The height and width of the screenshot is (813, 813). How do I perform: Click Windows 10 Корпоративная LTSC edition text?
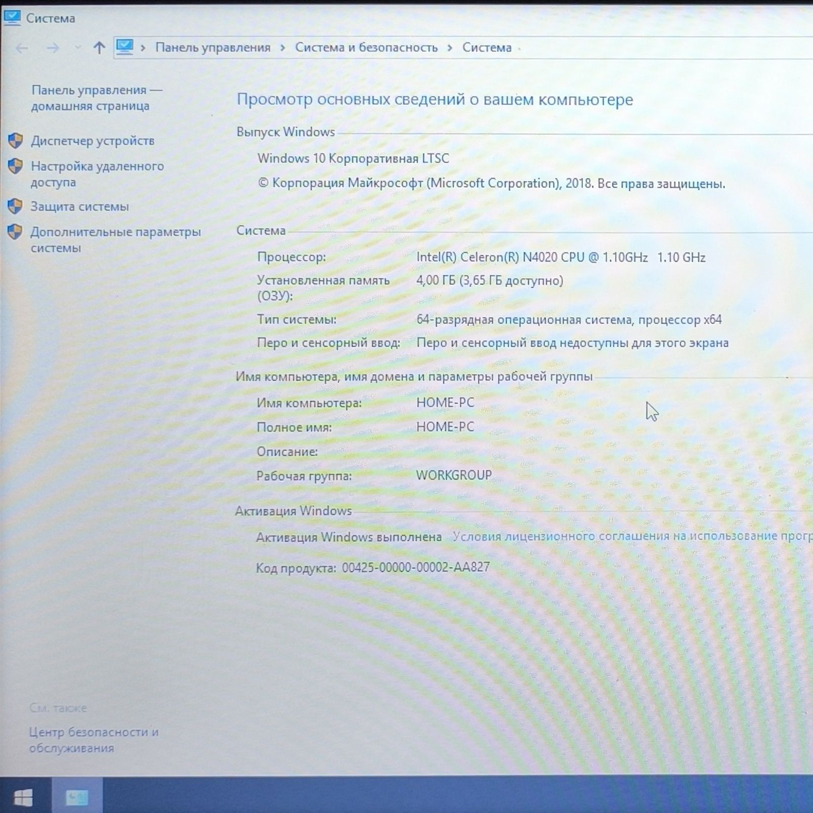(353, 158)
